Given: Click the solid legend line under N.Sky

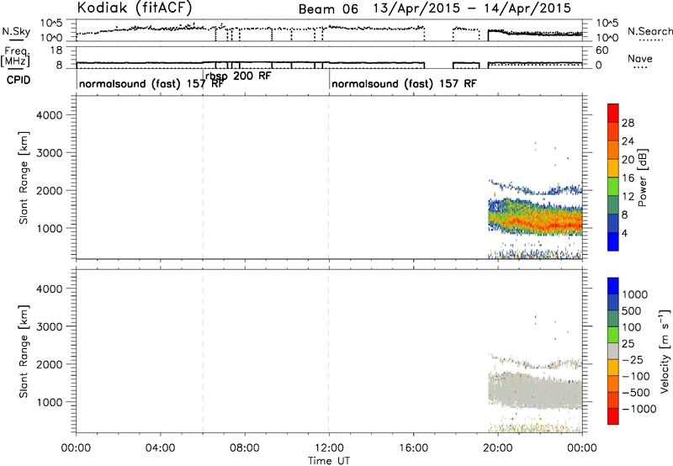Looking at the screenshot, I should 16,40.
